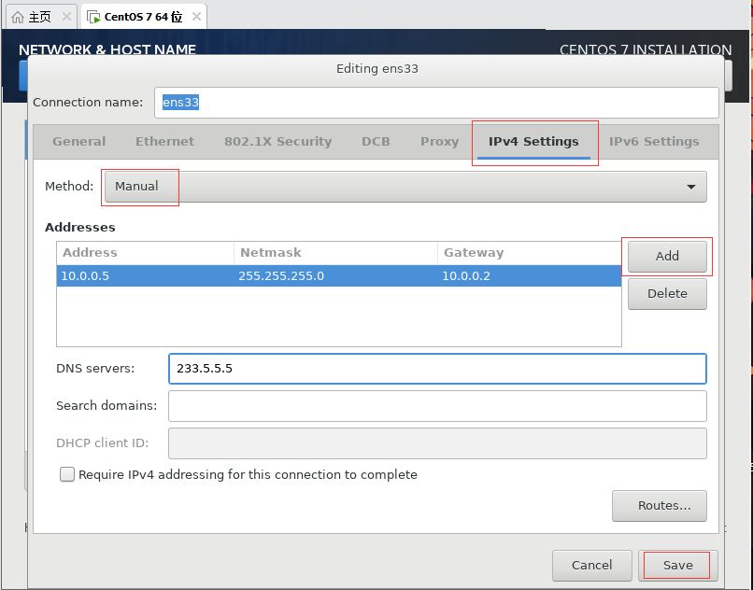Click into the DNS servers field
This screenshot has height=590, width=753.
tap(437, 369)
